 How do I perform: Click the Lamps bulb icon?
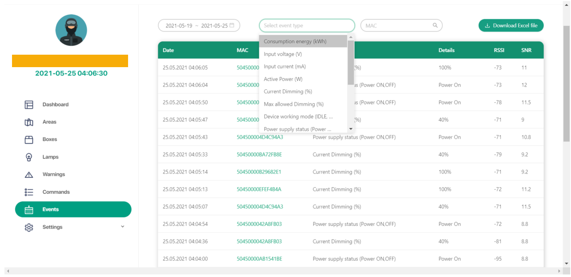pos(29,157)
